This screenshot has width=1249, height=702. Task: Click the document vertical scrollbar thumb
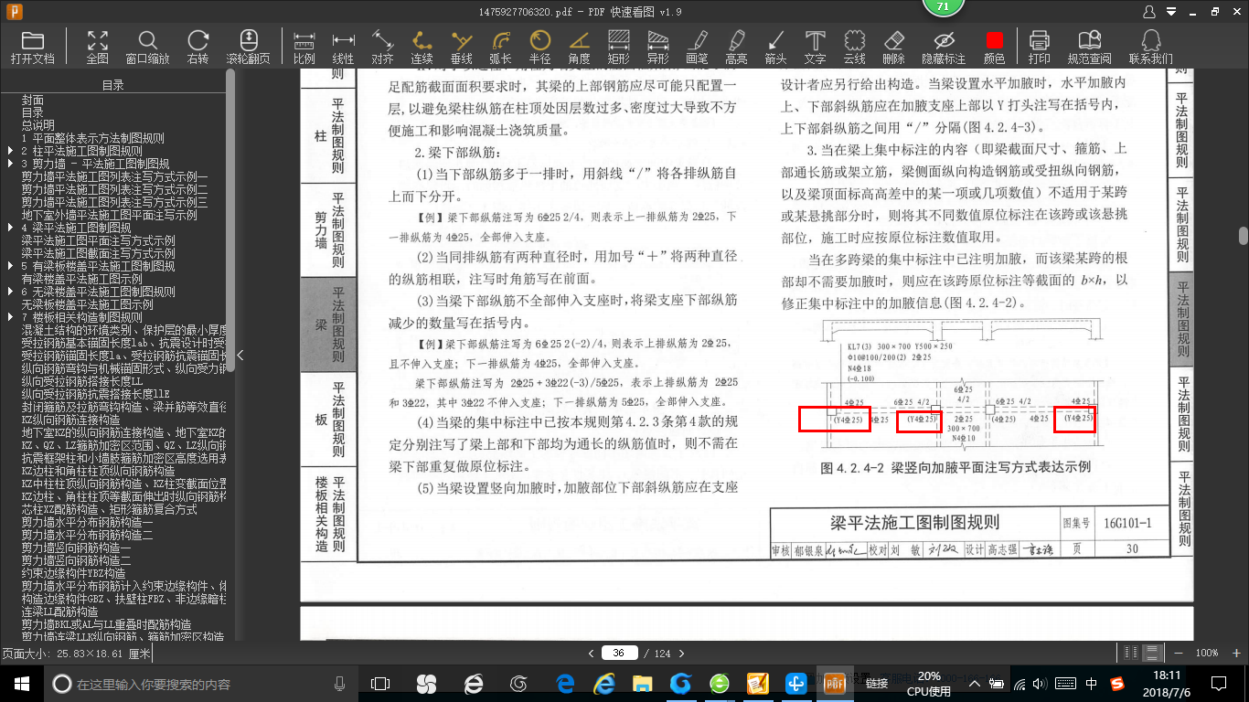1244,236
